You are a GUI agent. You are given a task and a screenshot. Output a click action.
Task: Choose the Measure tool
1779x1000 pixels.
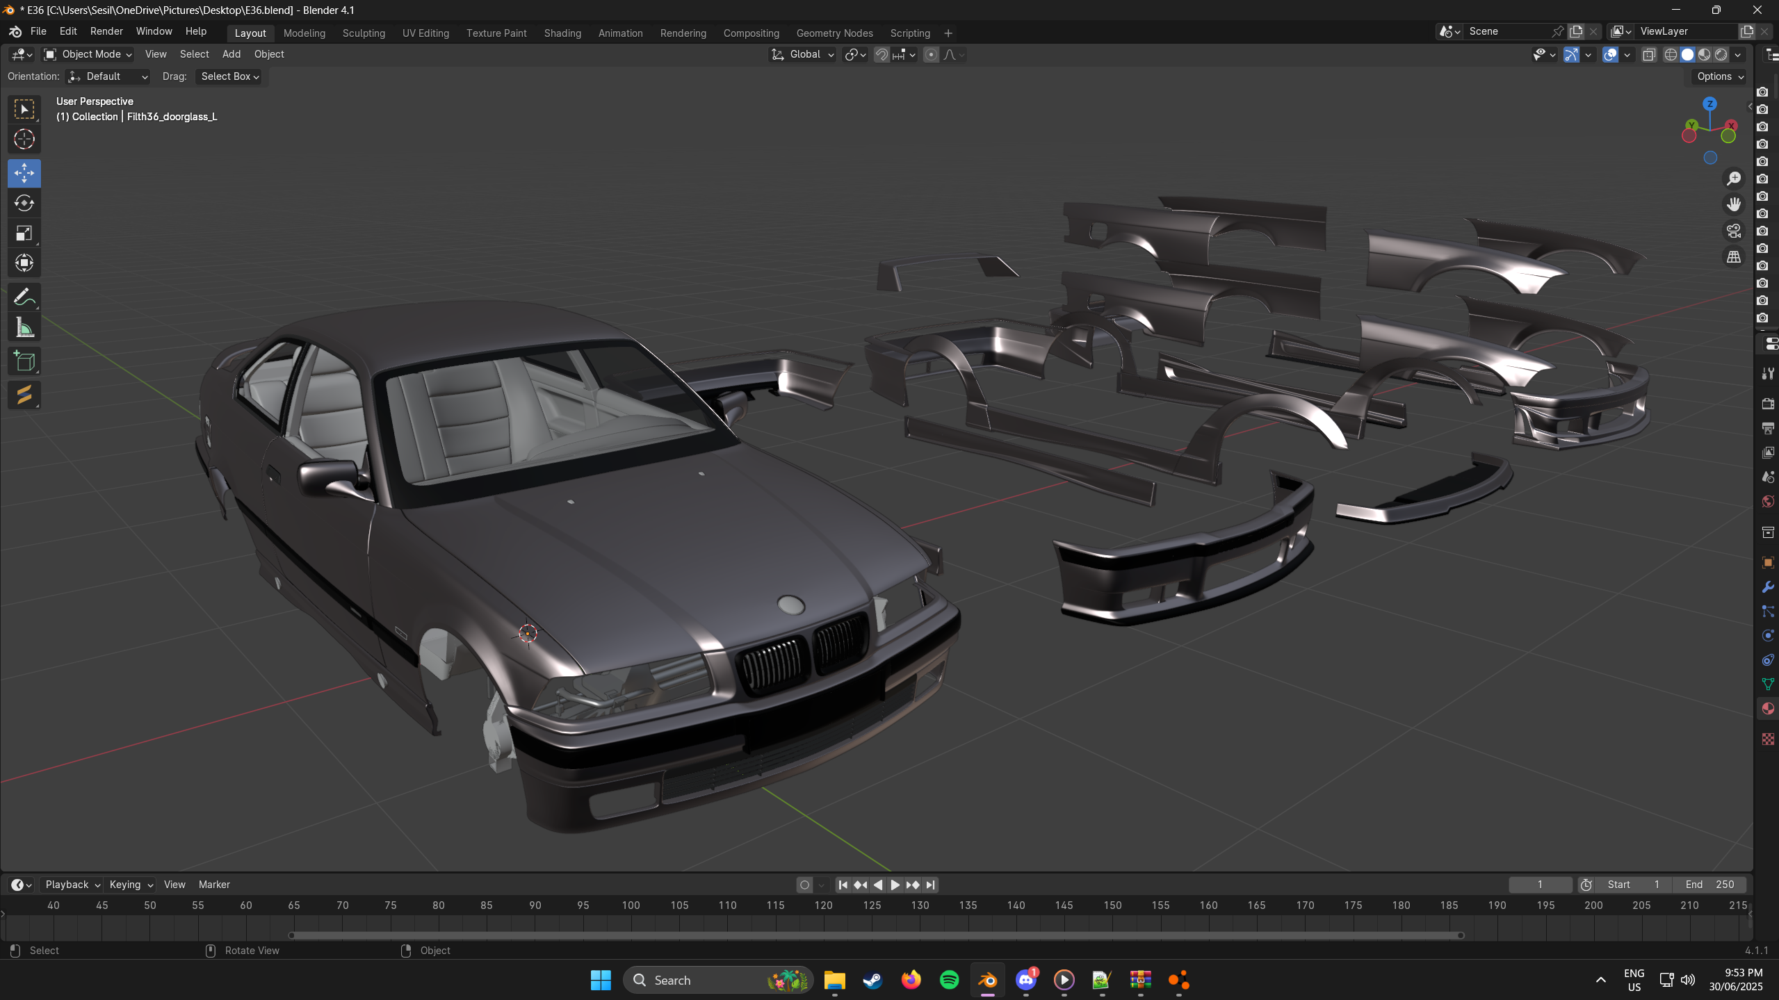(x=24, y=328)
